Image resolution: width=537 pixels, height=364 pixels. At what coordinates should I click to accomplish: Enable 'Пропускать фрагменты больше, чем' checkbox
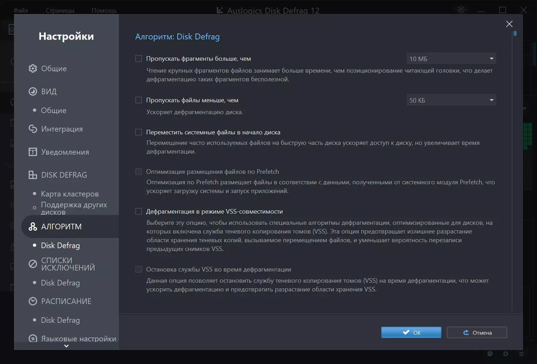(139, 59)
